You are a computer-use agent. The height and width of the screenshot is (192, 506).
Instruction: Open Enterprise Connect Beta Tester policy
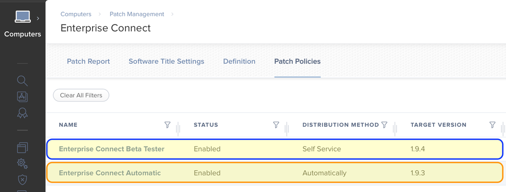[x=111, y=149]
